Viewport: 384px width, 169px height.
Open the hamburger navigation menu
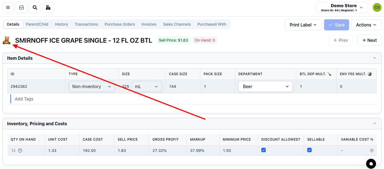coord(8,8)
